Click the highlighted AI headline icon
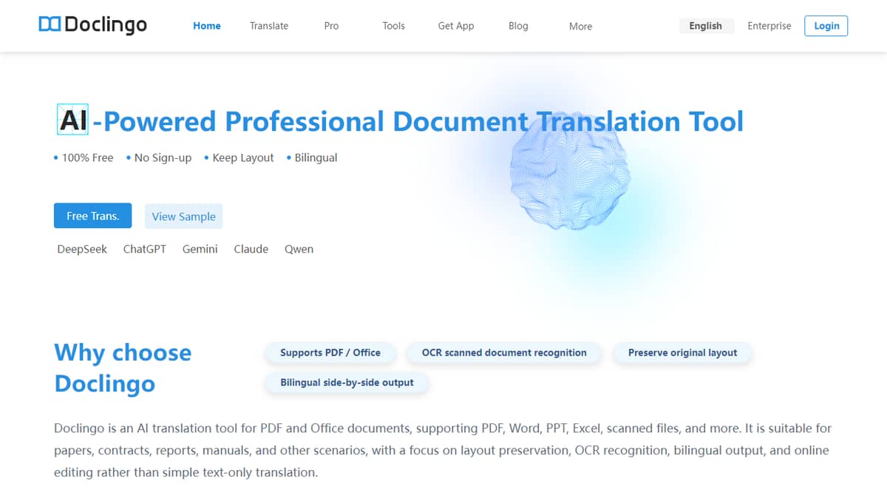The height and width of the screenshot is (498, 887). tap(72, 120)
